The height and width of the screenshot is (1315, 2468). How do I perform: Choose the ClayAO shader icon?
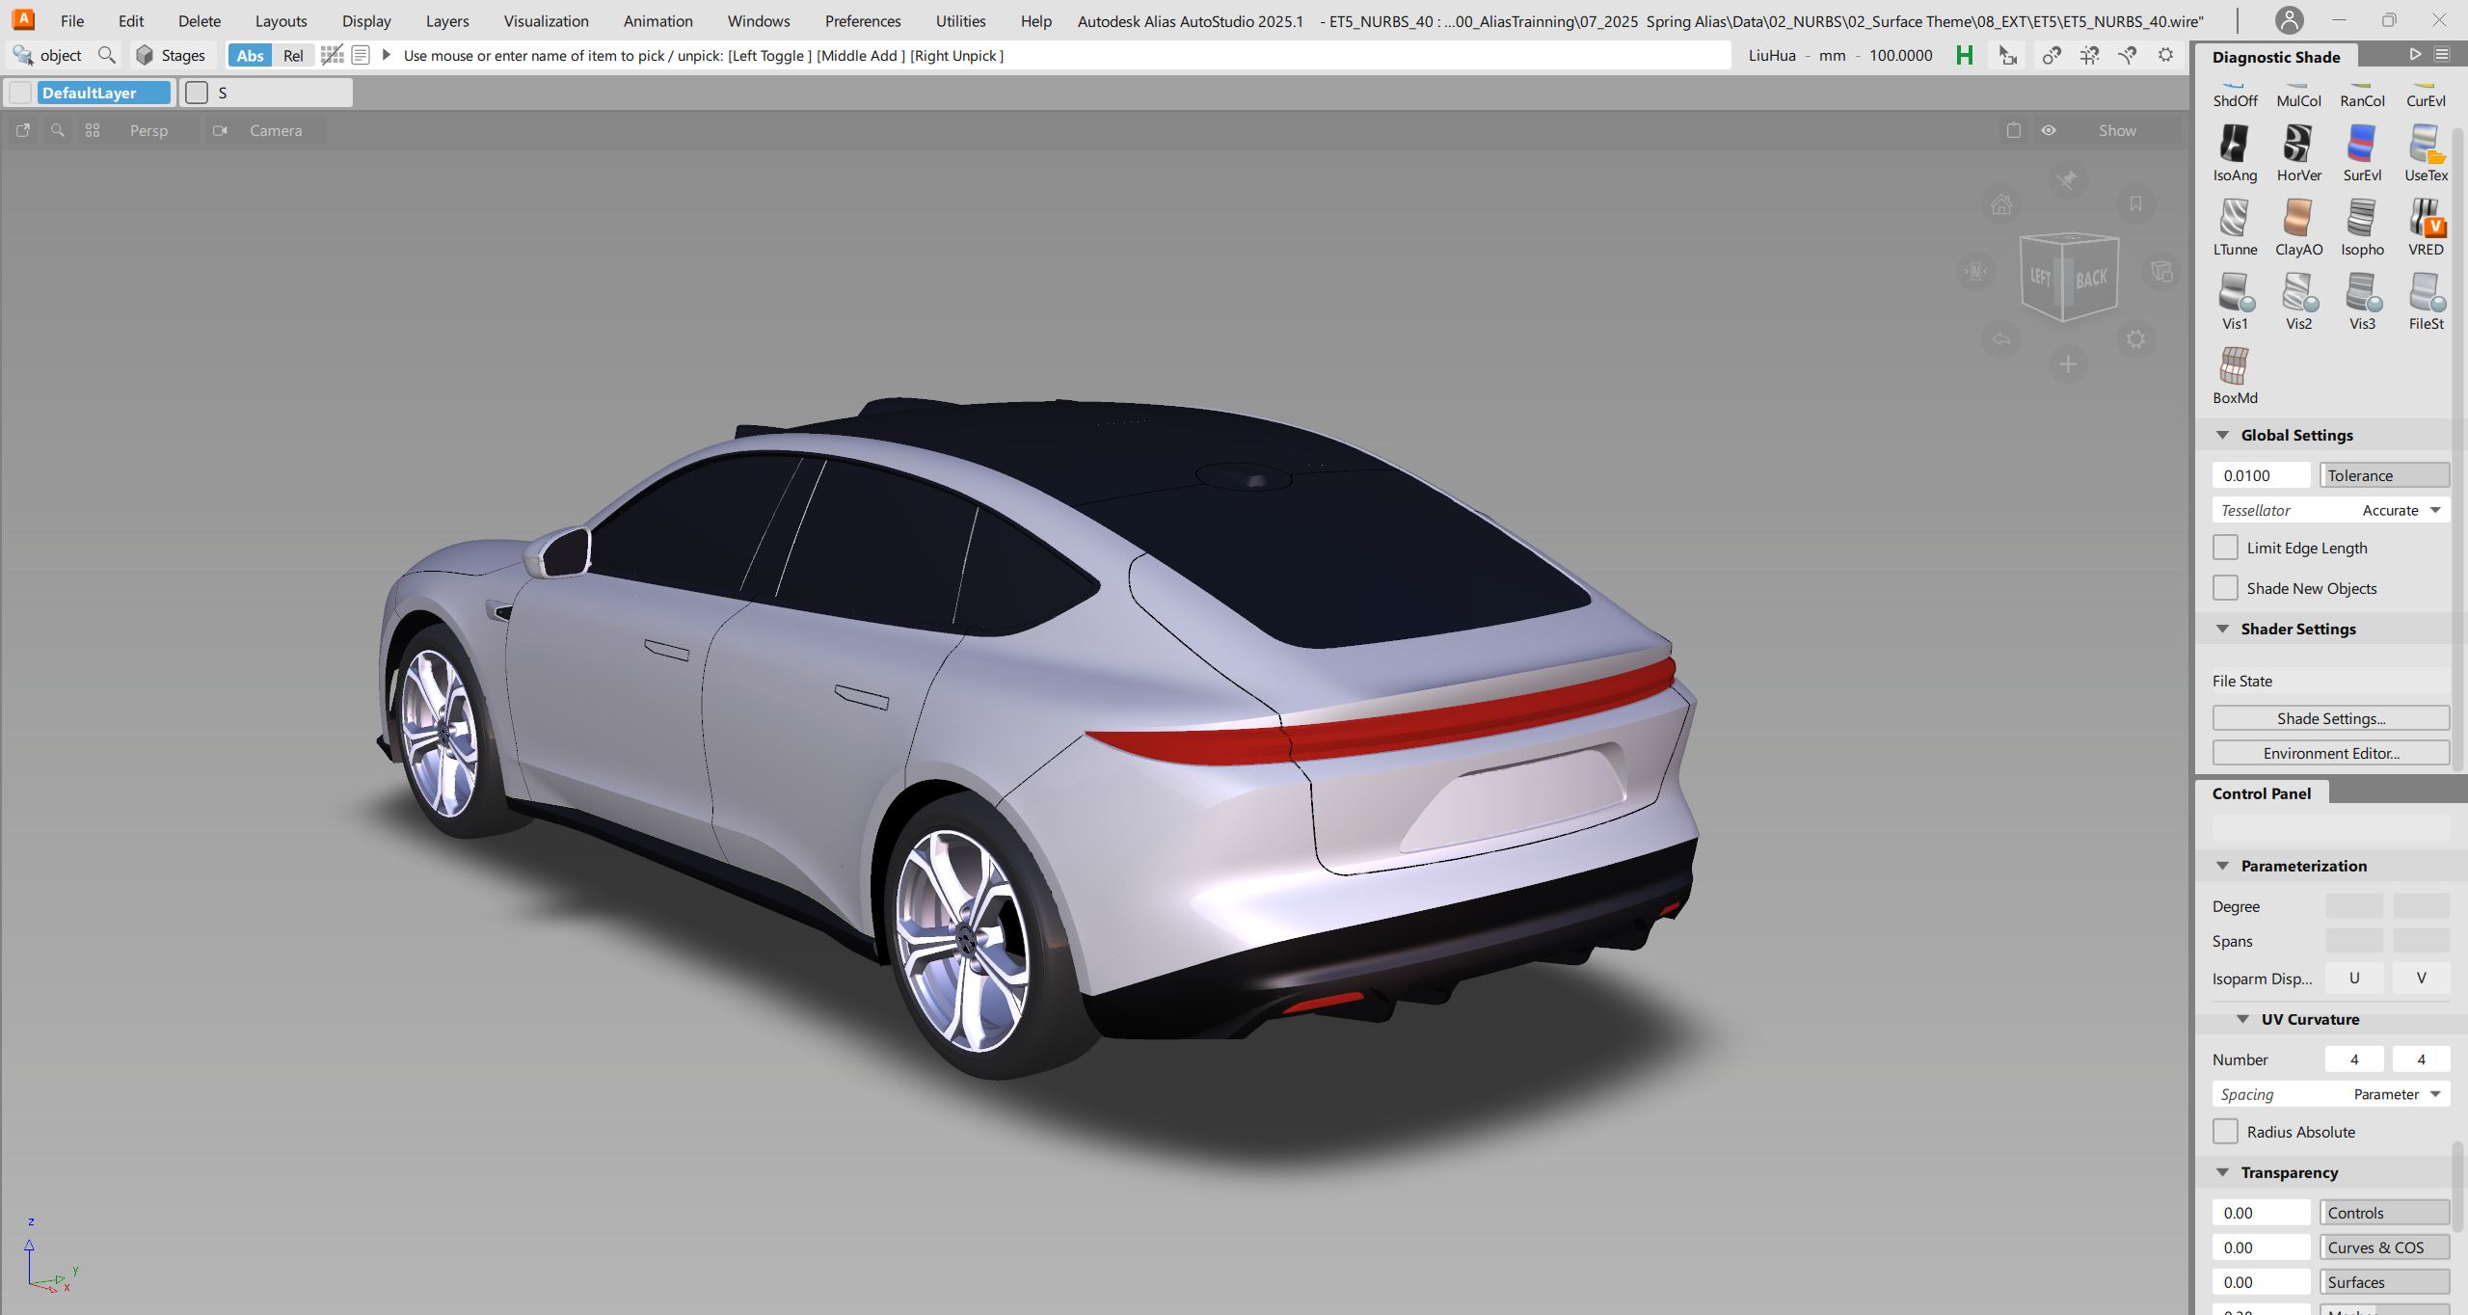(x=2297, y=219)
